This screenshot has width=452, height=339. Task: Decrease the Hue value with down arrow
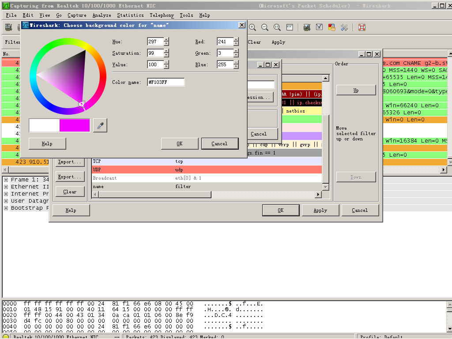(166, 44)
